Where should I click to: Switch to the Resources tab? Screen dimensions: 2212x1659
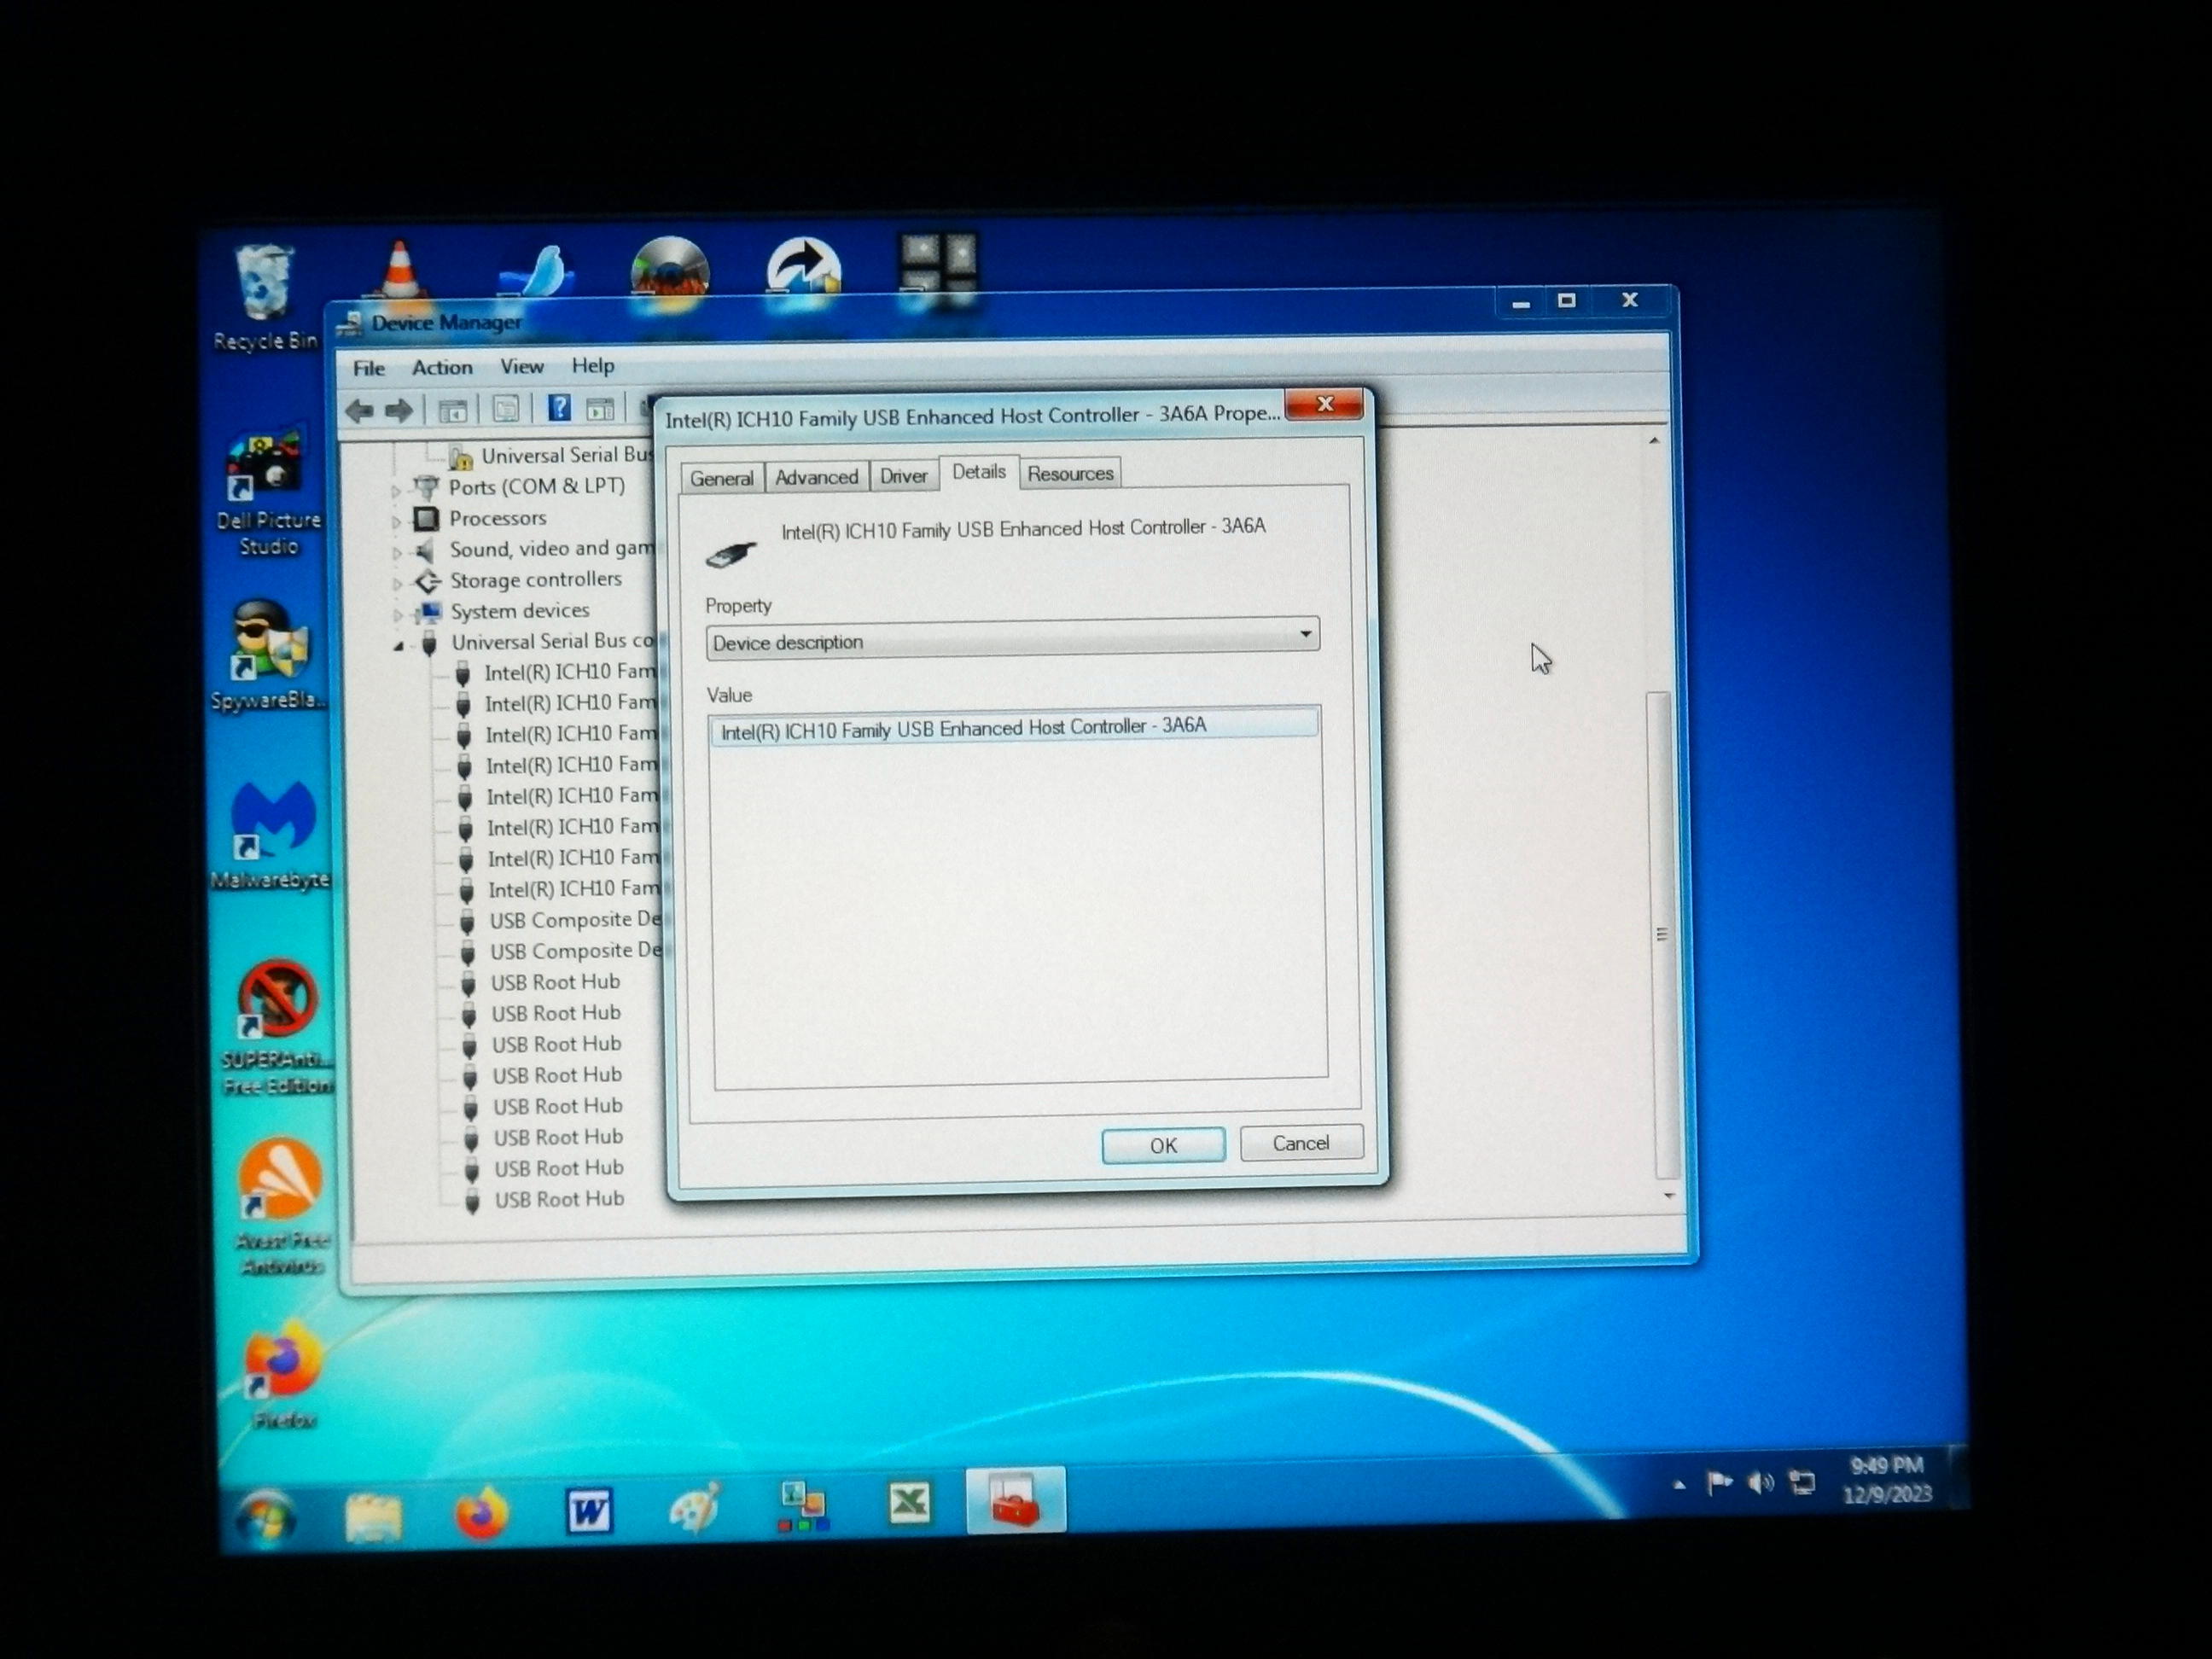click(x=1070, y=473)
